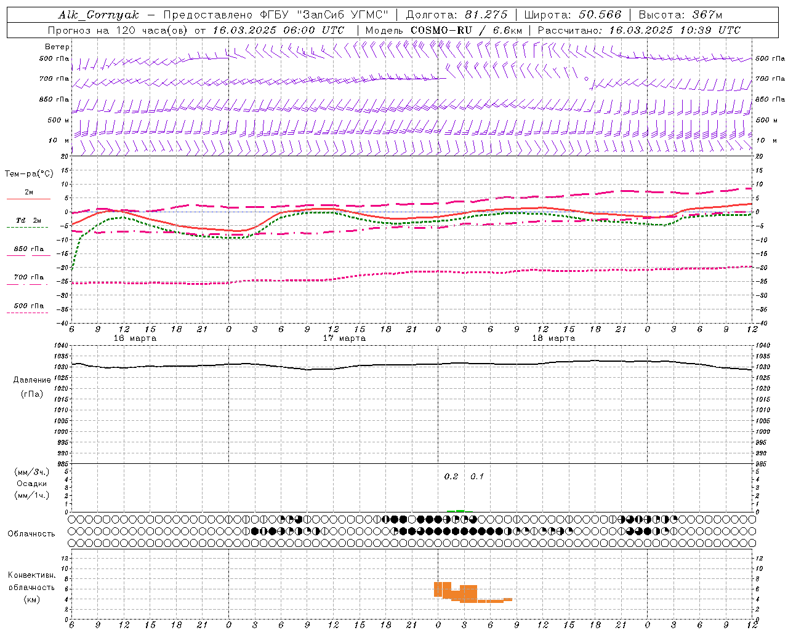Image resolution: width=788 pixels, height=630 pixels.
Task: Click the computed time 16.03.2025 10:39 UTC
Action: point(675,30)
